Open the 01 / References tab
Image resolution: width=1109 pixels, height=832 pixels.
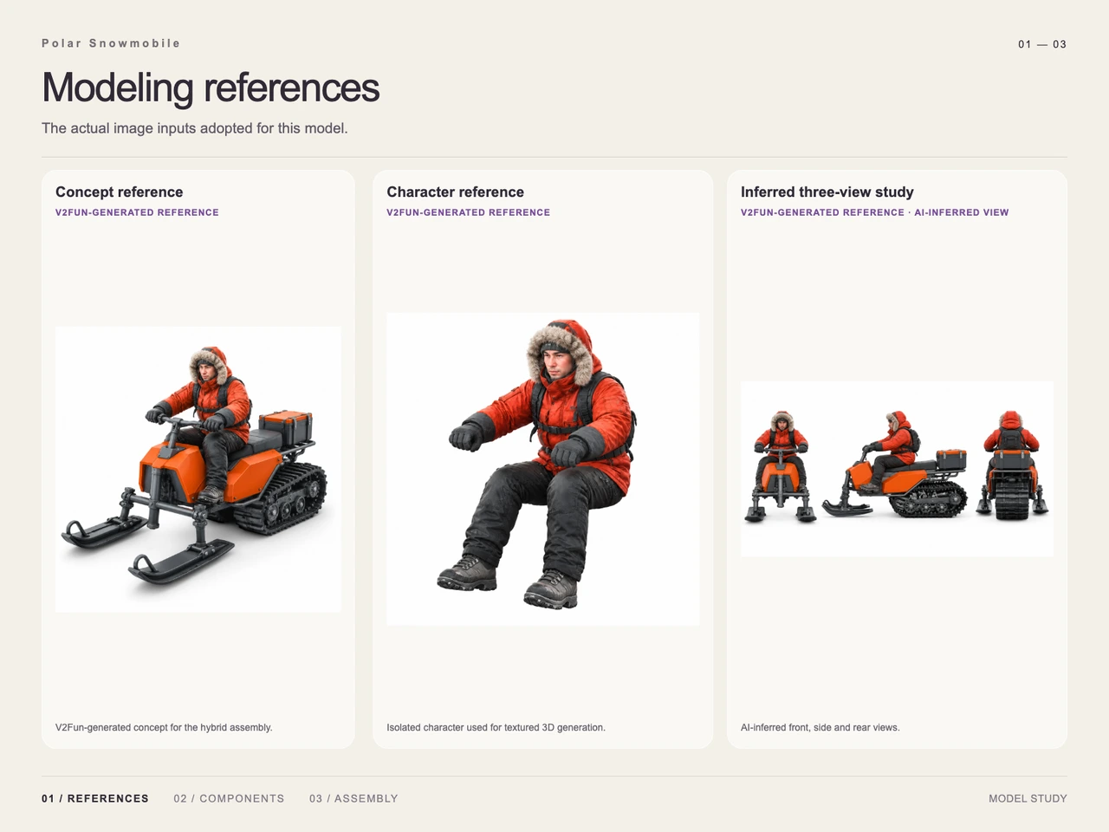click(95, 798)
